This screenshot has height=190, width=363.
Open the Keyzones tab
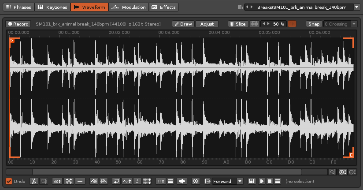coord(52,7)
